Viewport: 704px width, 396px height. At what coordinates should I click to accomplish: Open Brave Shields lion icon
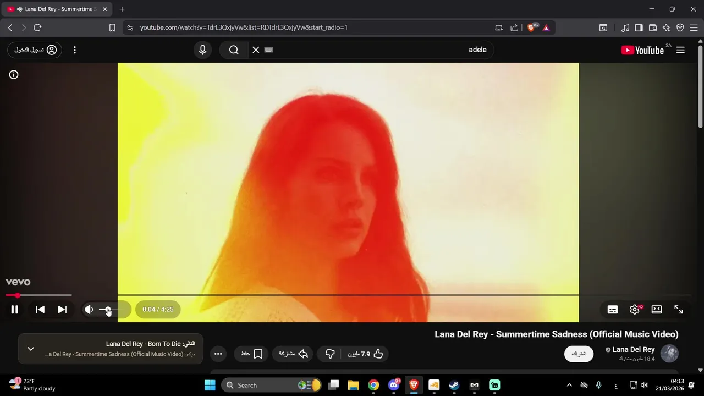pos(531,28)
